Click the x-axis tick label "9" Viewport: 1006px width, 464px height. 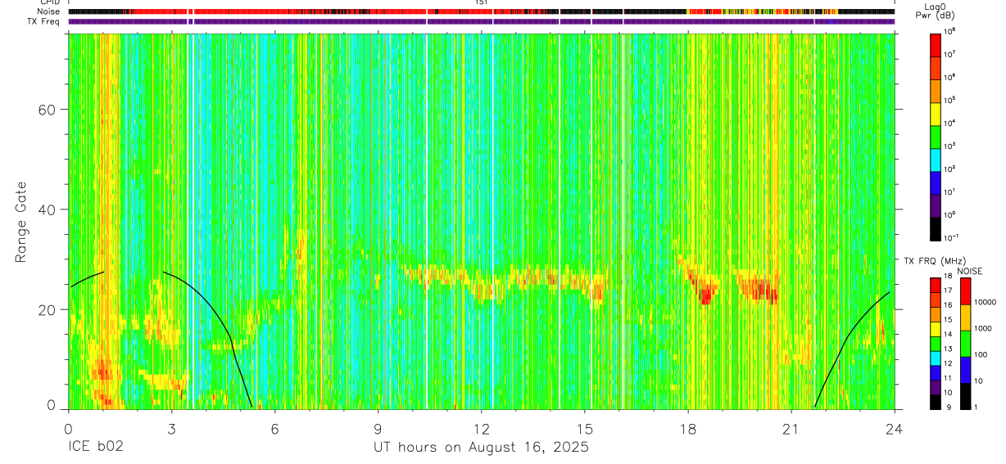[x=378, y=428]
